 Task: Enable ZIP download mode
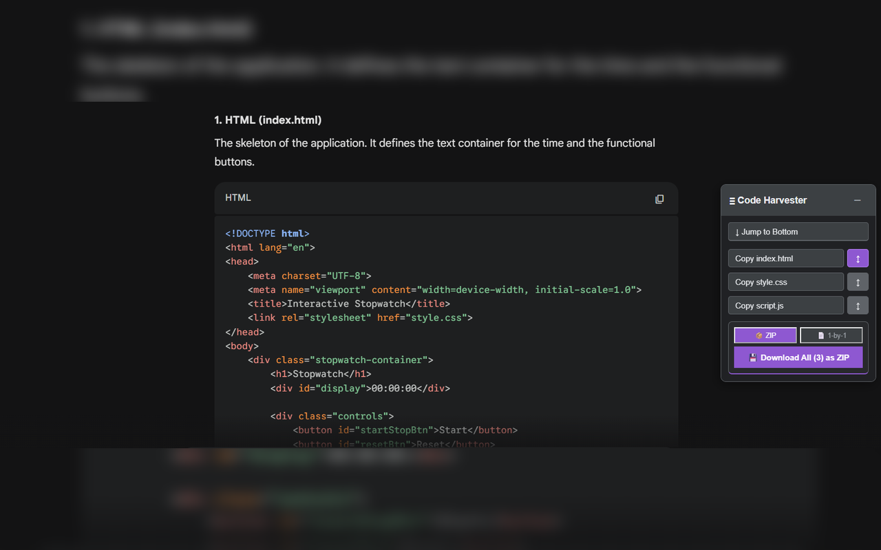click(765, 335)
